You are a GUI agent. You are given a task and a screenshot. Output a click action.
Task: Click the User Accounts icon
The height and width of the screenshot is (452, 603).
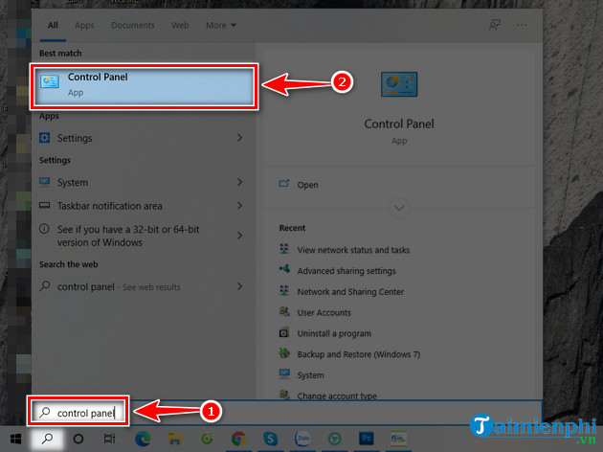pyautogui.click(x=284, y=311)
